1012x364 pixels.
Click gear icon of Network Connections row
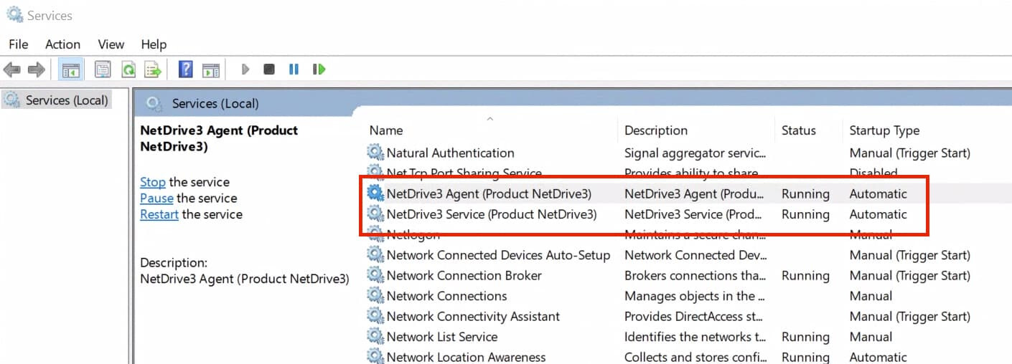click(375, 296)
